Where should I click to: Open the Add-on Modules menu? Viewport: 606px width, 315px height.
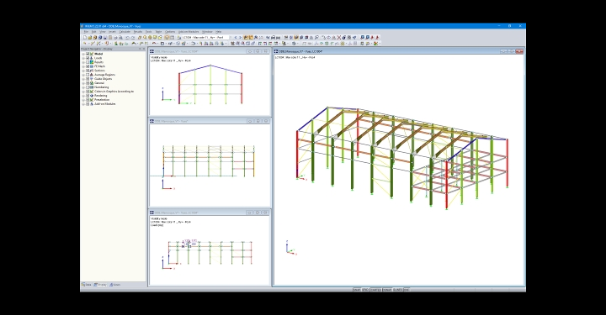[x=189, y=32]
